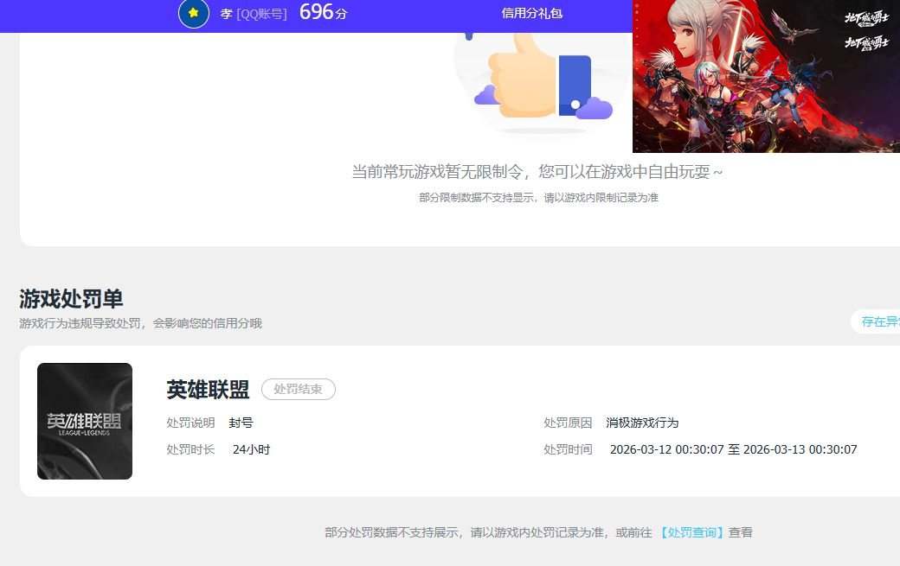Click the 处罚结束 status badge

point(298,389)
